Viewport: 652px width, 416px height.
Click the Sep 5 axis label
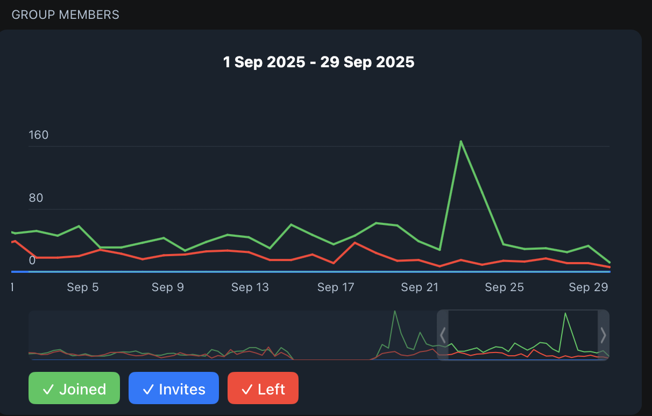click(83, 287)
